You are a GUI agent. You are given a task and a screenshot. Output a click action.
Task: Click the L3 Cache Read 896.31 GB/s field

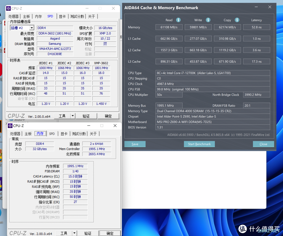click(169, 62)
